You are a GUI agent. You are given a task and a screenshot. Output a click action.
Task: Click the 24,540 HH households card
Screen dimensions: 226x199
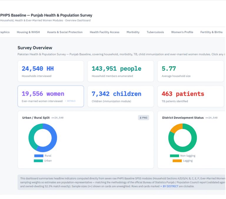pyautogui.click(x=51, y=71)
